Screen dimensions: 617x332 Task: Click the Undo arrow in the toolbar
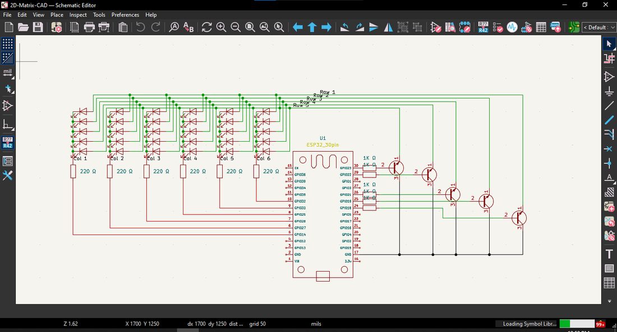click(140, 27)
